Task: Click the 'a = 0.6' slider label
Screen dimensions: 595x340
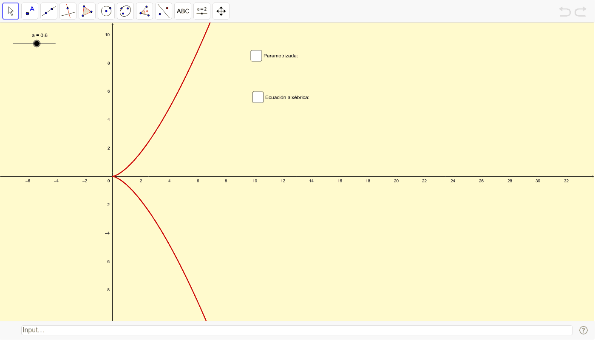Action: coord(40,35)
